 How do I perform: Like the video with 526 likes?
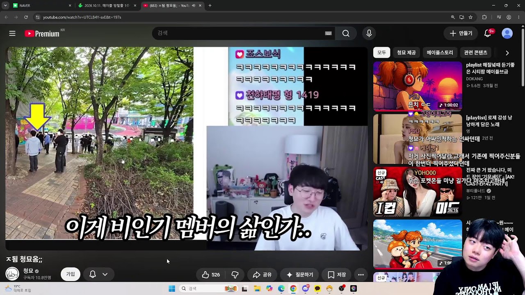211,275
